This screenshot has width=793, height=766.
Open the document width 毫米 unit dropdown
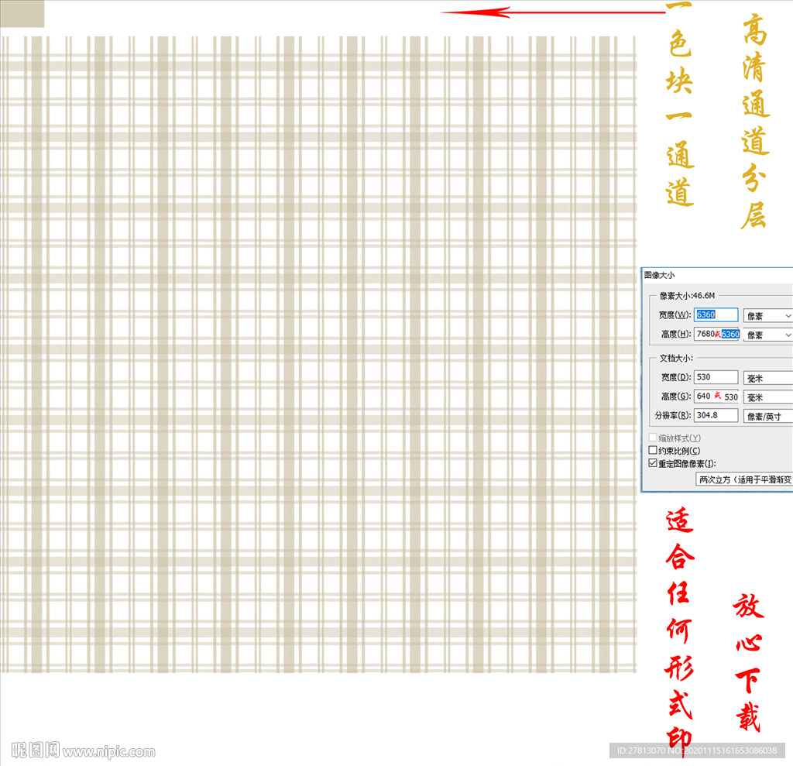767,378
